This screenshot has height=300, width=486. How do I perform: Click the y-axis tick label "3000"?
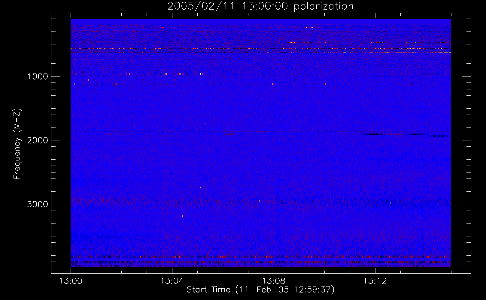(38, 204)
